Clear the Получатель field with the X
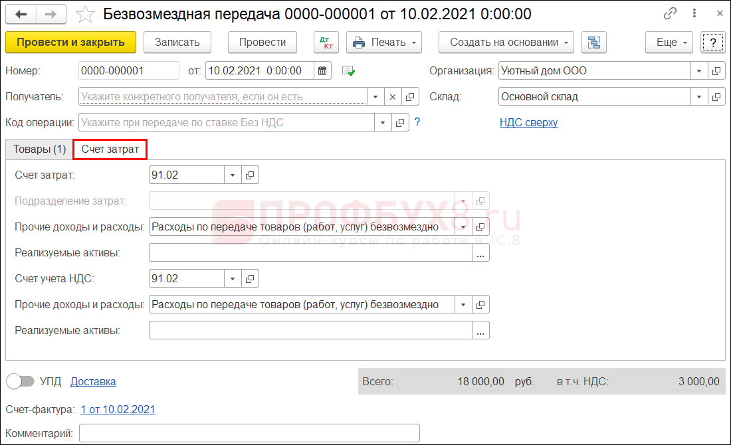731x445 pixels. point(393,97)
